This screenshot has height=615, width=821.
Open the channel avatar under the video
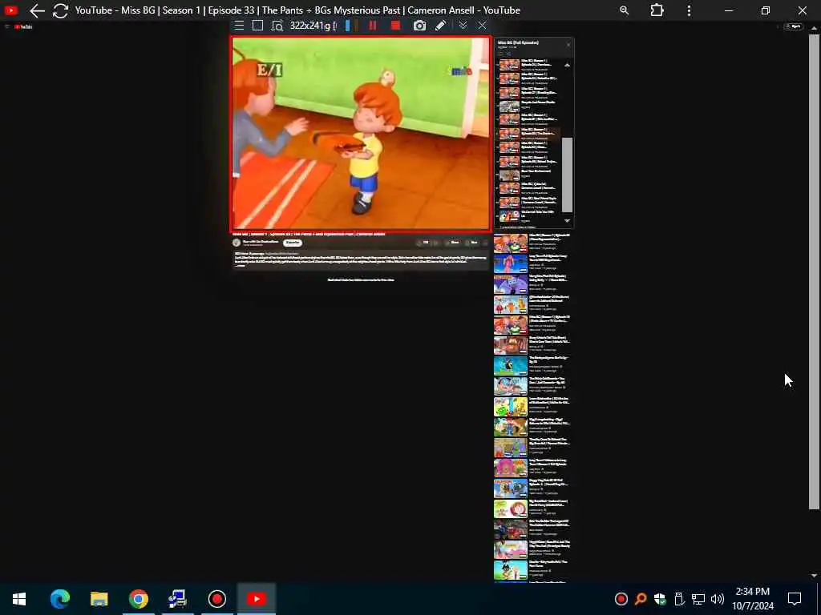click(x=237, y=243)
